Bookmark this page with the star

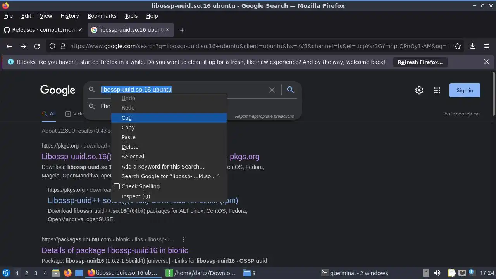[x=458, y=46]
